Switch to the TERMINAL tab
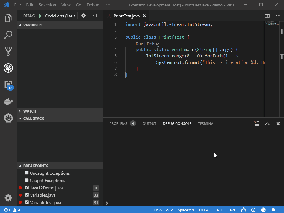The image size is (284, 213). click(206, 123)
